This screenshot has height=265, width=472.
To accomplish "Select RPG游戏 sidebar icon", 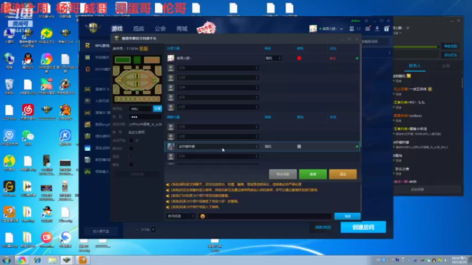I will pos(87,45).
